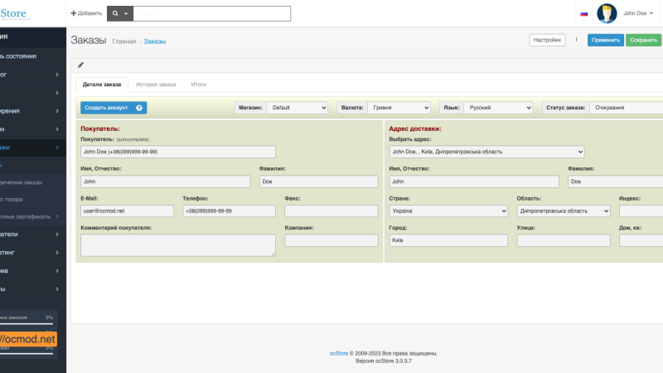Click buyer Имя, Отчество field with John
This screenshot has height=373, width=663.
click(165, 182)
